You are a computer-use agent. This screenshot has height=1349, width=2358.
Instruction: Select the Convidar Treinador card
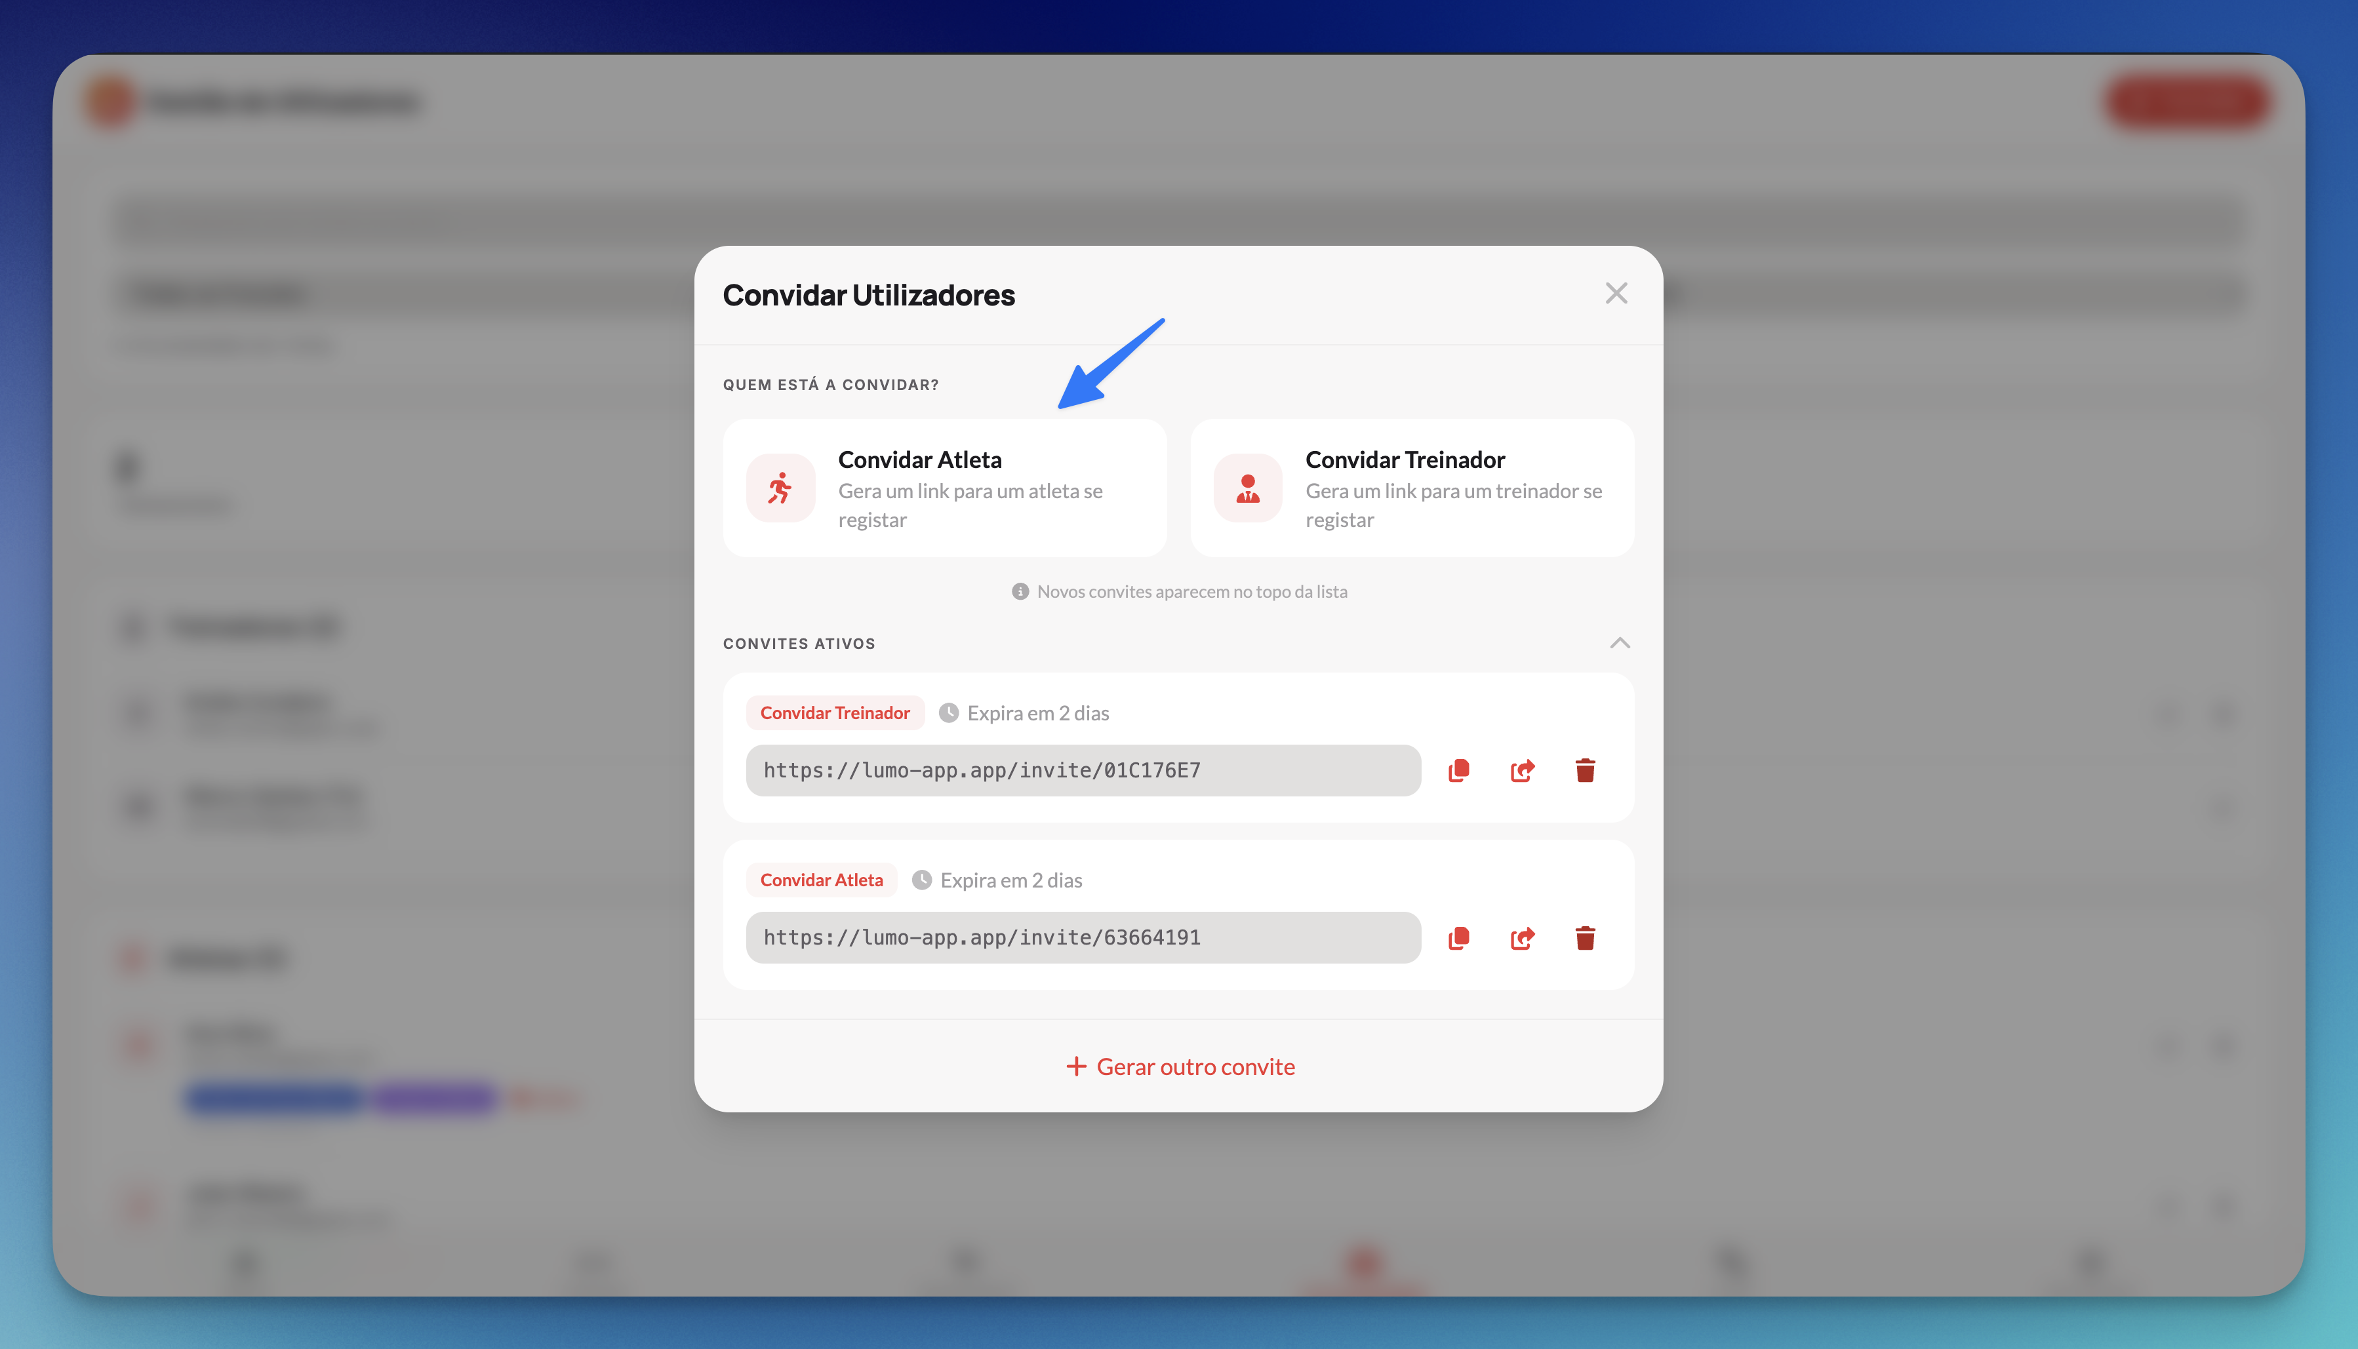click(x=1412, y=488)
